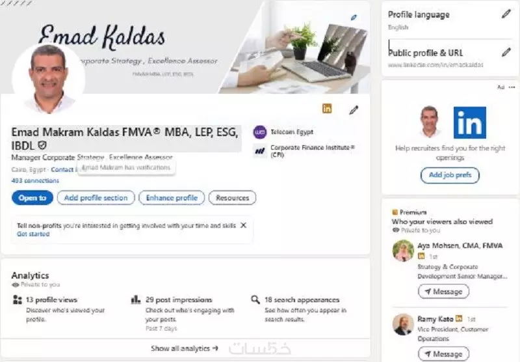Screen dimensions: 520x362
Task: Click Add job prefs button
Action: 450,175
